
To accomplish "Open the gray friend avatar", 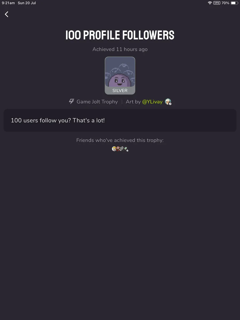I will point(122,149).
